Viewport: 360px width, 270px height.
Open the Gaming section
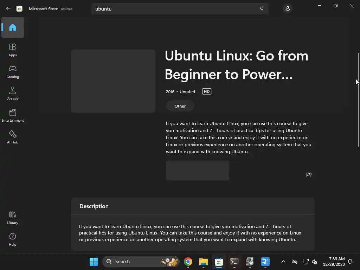tap(13, 72)
